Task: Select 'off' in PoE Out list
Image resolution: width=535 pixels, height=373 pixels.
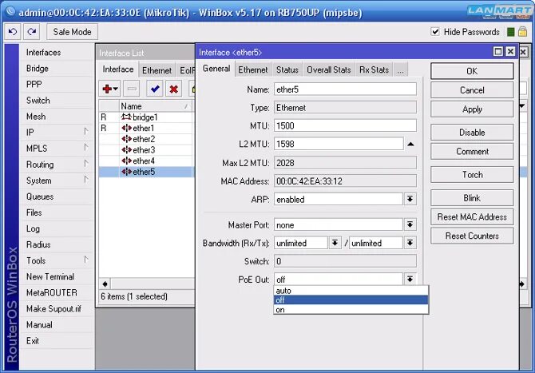Action: 351,300
